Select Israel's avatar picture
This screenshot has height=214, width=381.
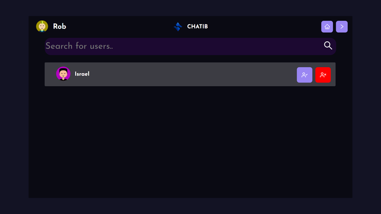pos(63,74)
